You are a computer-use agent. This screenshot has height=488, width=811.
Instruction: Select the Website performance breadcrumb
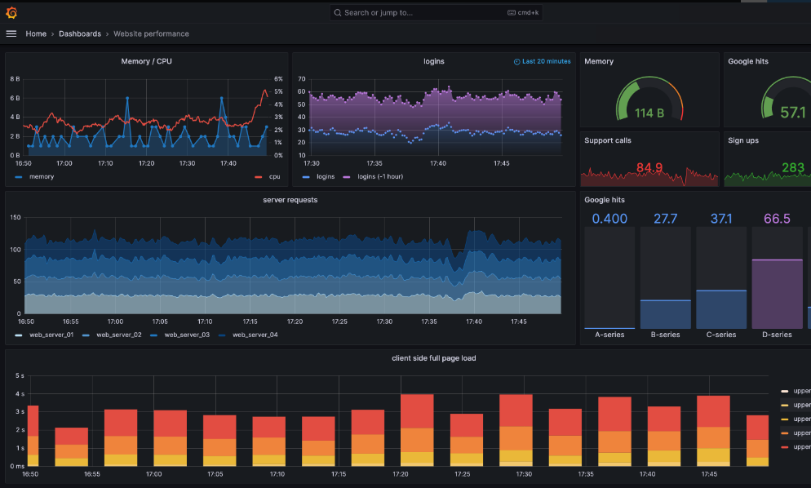pos(151,33)
